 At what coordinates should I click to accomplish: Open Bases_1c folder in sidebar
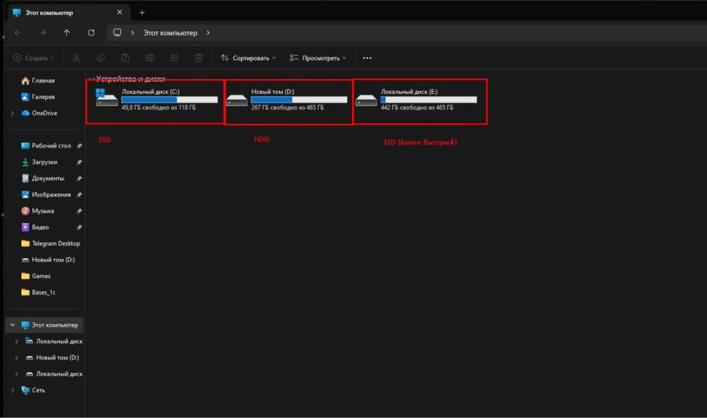(x=44, y=292)
